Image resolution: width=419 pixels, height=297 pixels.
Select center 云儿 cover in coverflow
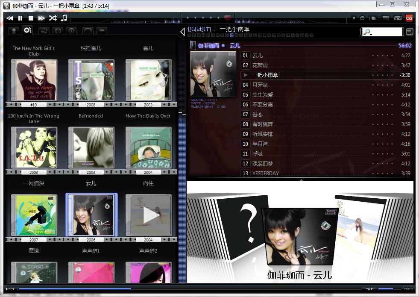[x=299, y=236]
